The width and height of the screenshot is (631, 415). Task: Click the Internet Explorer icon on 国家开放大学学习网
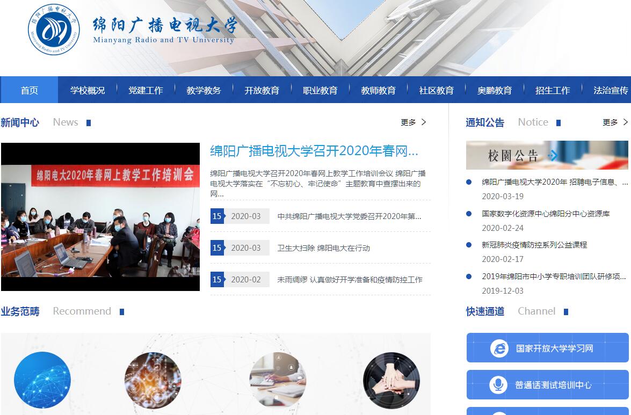(x=499, y=348)
